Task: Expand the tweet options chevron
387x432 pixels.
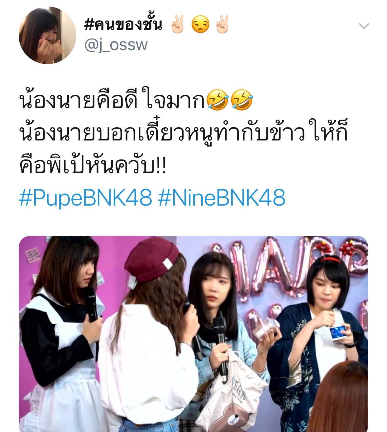Action: click(x=364, y=26)
